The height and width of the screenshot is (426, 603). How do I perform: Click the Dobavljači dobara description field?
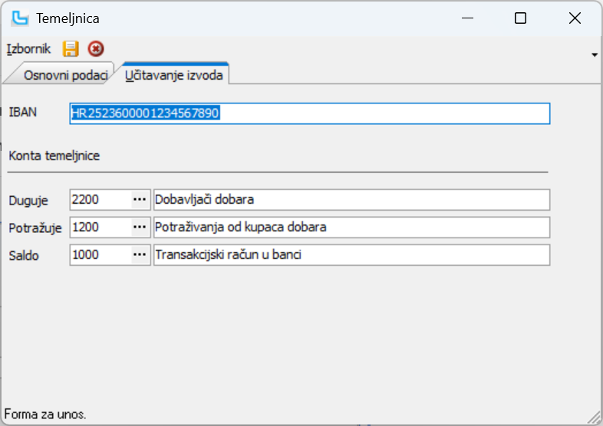point(351,199)
